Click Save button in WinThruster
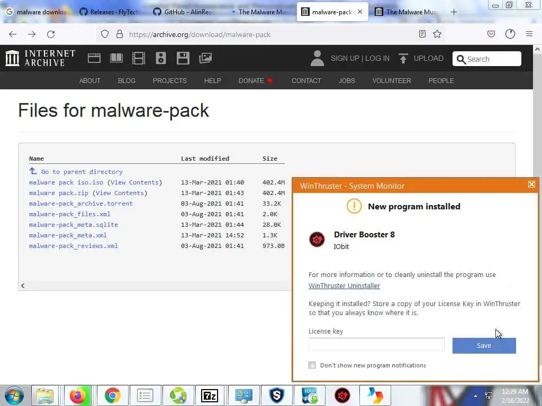The image size is (542, 406). coord(484,346)
